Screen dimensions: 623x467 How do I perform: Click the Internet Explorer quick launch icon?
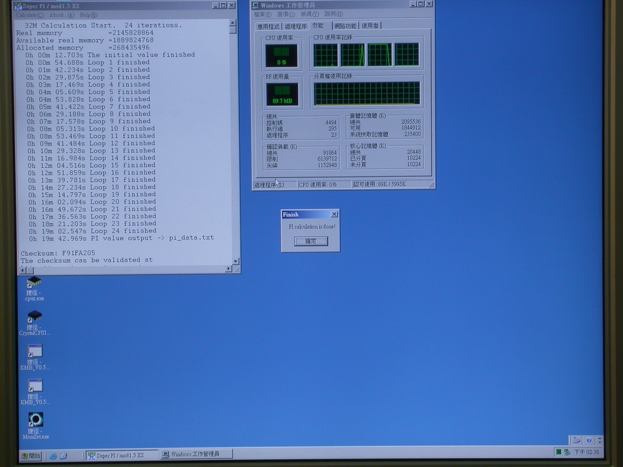(52, 456)
